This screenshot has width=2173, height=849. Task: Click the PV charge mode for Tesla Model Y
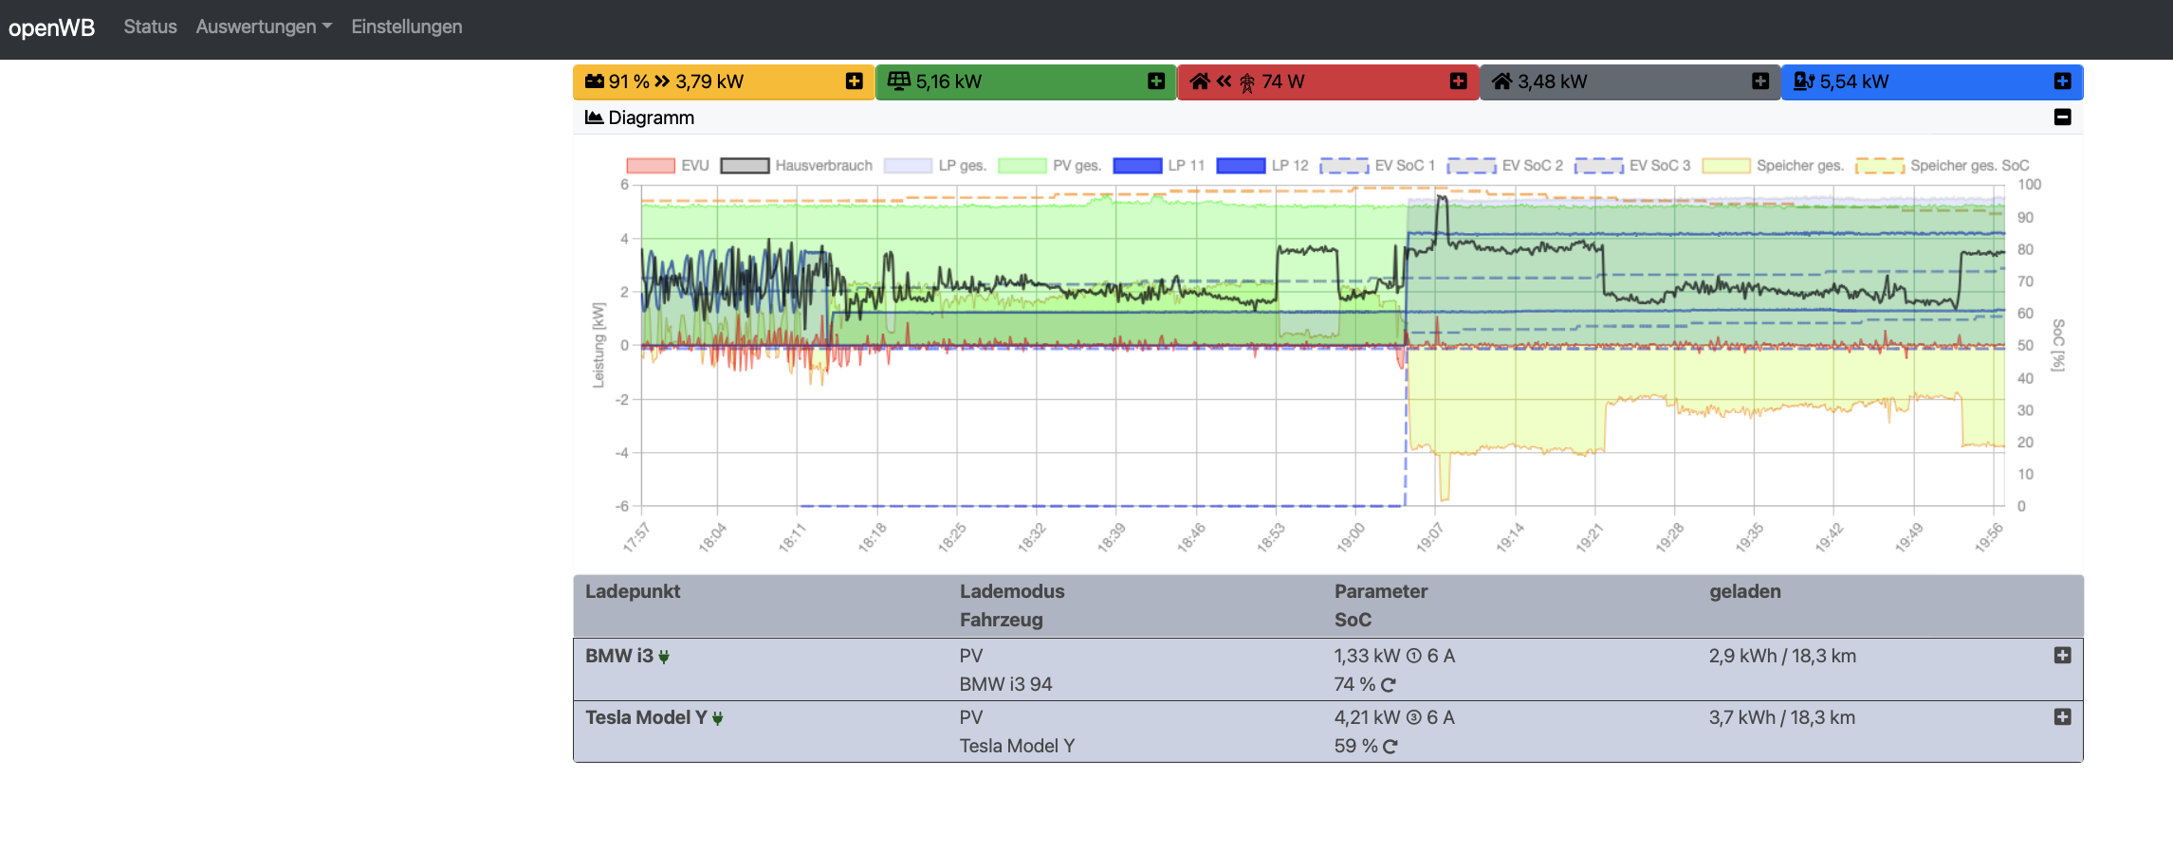[970, 717]
